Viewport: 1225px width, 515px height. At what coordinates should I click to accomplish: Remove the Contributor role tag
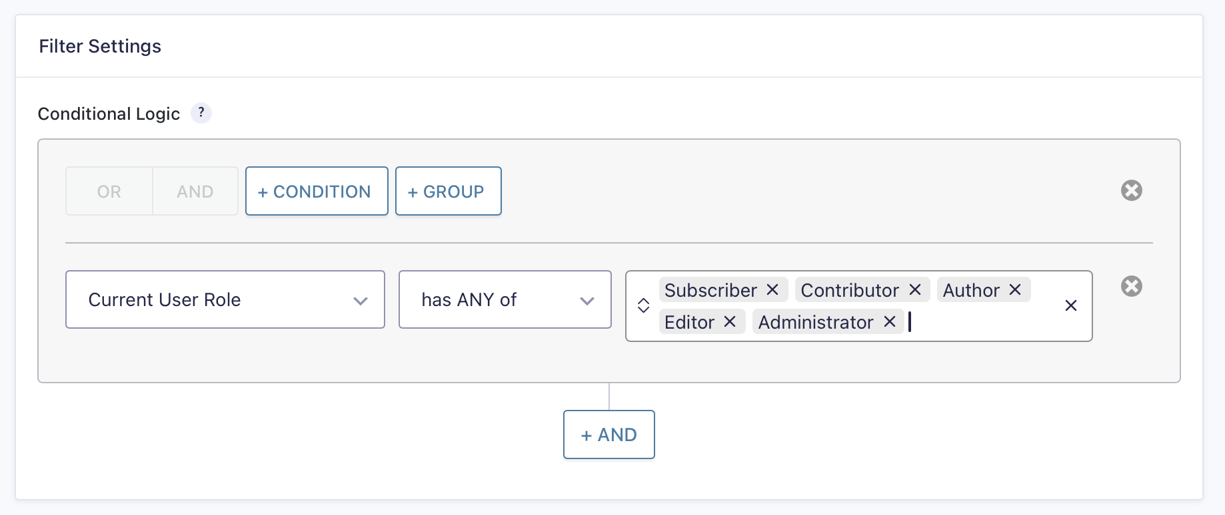[915, 289]
